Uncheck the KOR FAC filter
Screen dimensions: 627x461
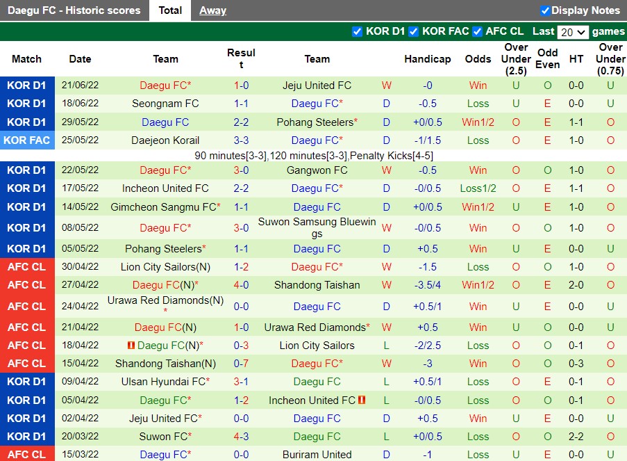pos(413,31)
